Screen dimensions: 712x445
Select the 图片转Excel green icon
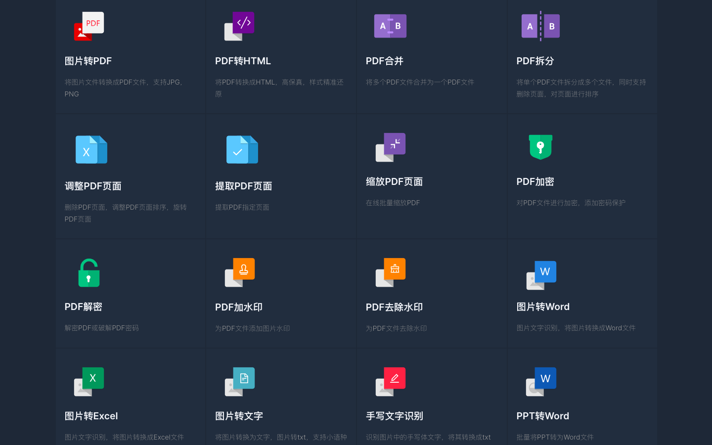[89, 382]
